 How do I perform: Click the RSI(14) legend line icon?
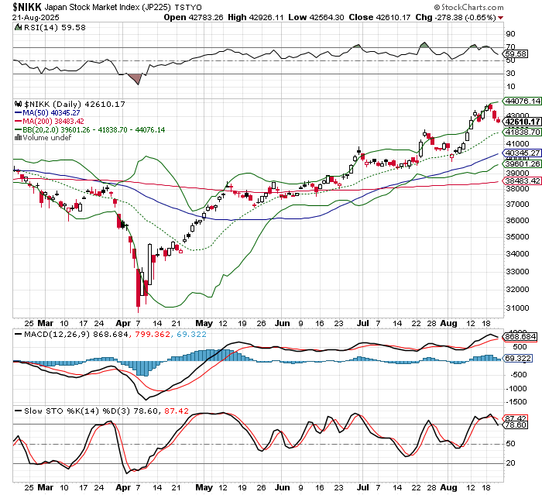[x=19, y=29]
